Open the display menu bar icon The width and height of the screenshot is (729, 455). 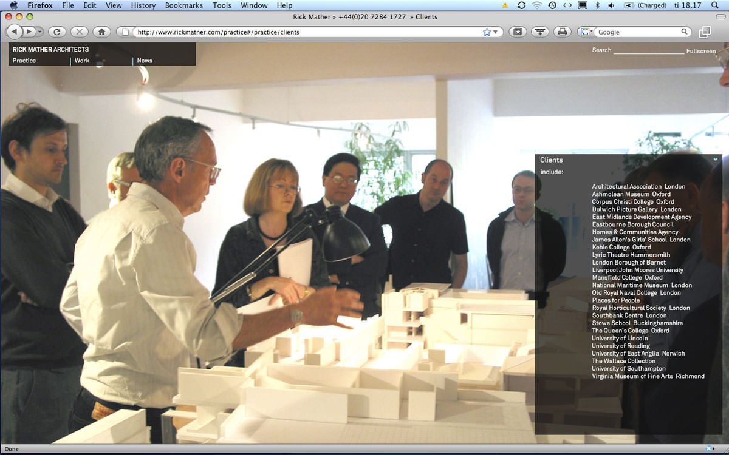pyautogui.click(x=583, y=5)
